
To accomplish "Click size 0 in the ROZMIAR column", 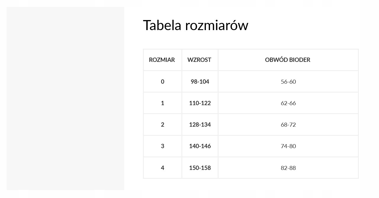I will click(x=162, y=82).
